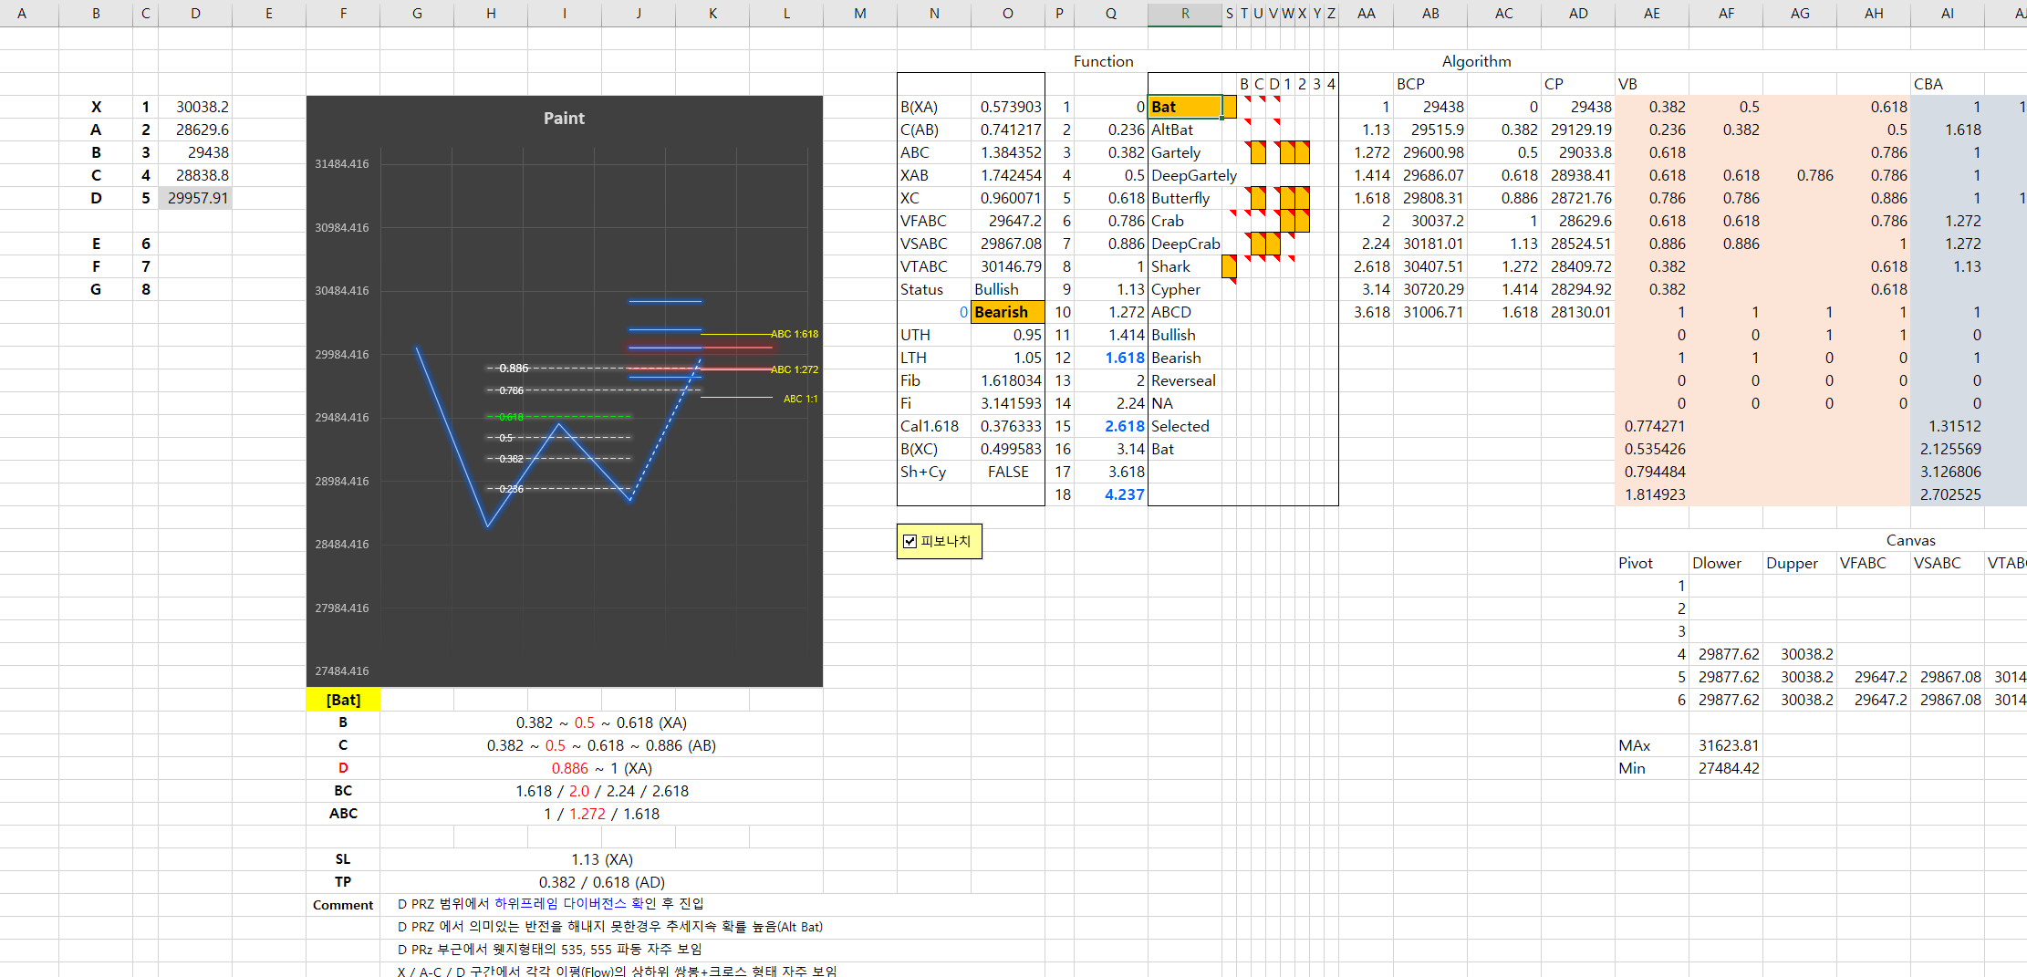Select the Cypher cell
Viewport: 2027px width, 977px height.
tap(1184, 289)
